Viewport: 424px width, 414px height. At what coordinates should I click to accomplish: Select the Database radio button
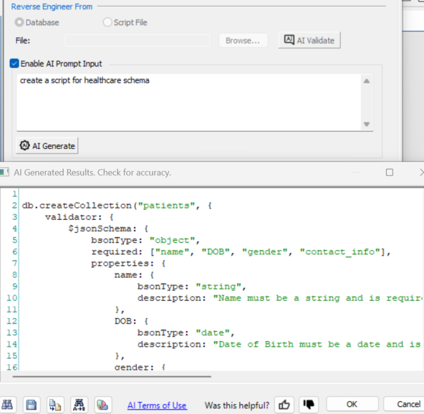pos(19,22)
